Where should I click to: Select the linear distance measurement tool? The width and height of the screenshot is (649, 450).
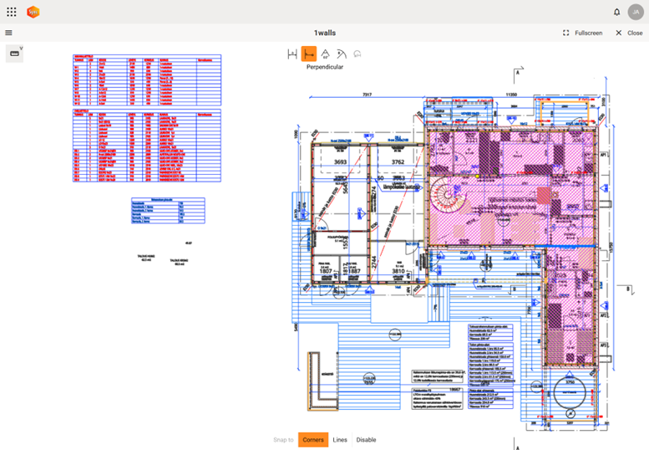tap(292, 54)
